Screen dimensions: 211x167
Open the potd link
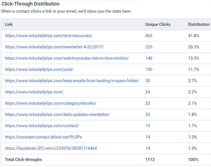tap(39, 69)
